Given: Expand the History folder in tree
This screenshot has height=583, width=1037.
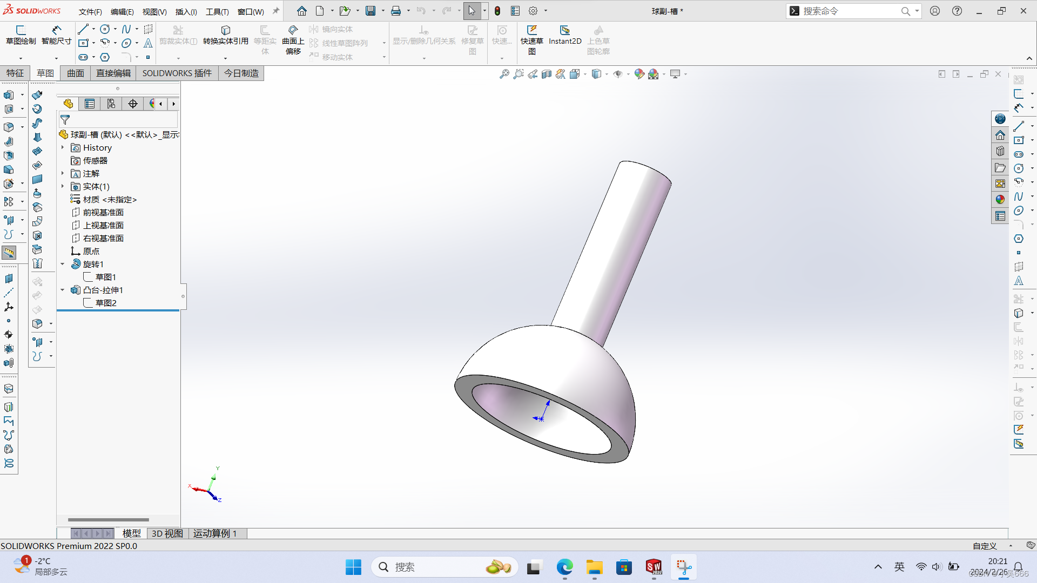Looking at the screenshot, I should pos(63,147).
